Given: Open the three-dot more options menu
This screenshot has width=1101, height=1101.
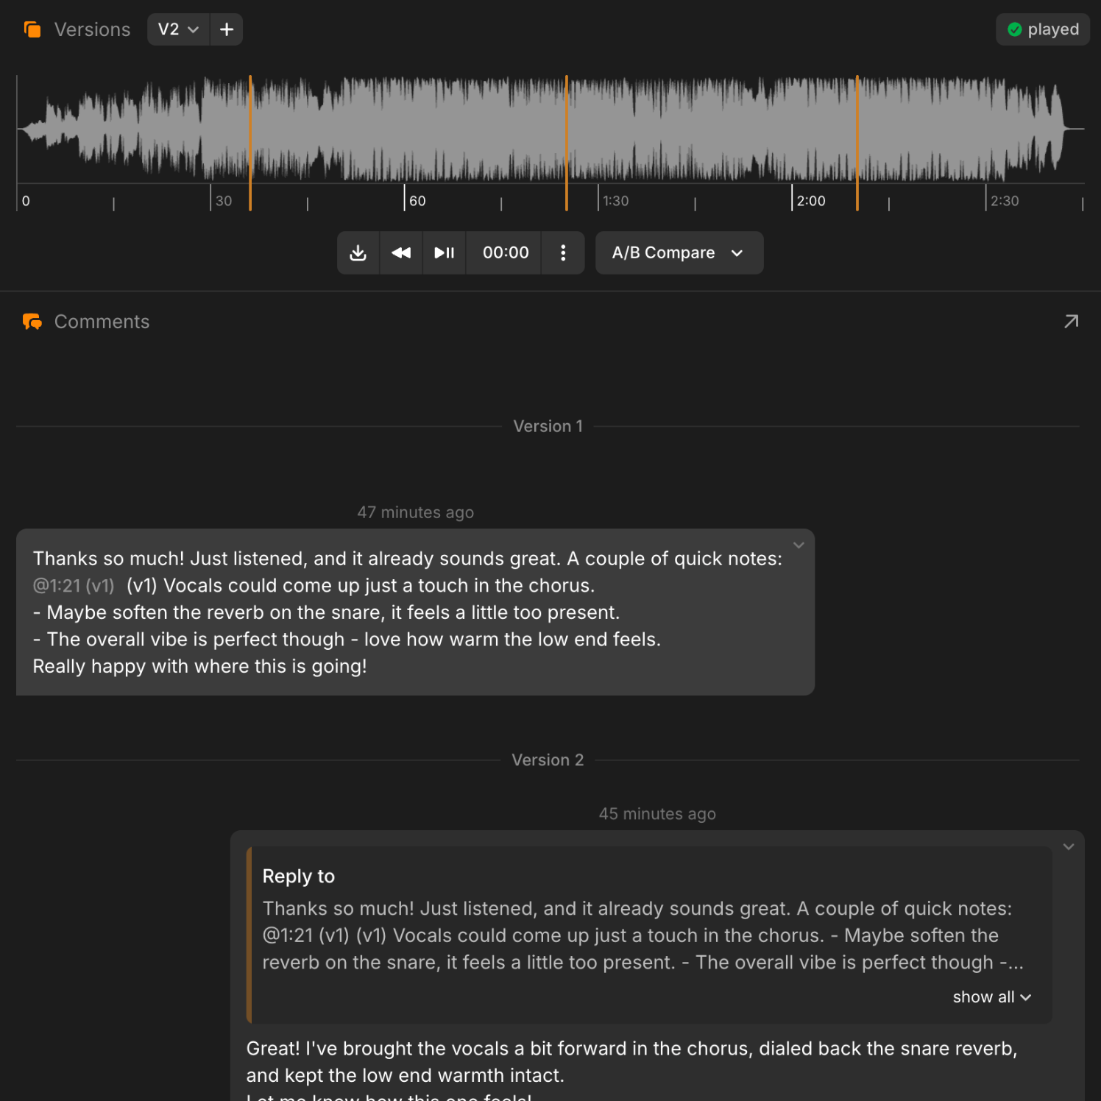Looking at the screenshot, I should point(563,253).
